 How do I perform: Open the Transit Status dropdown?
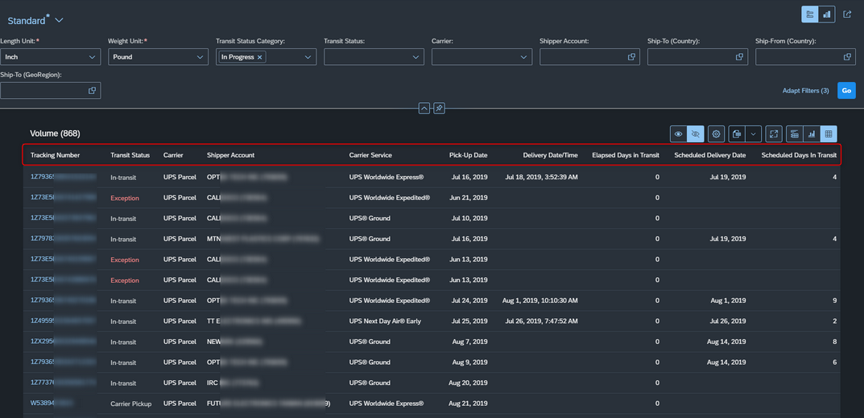point(415,56)
